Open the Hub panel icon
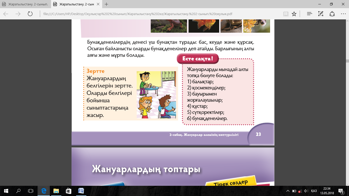Viewport: 349px width, 196px height. [x=310, y=14]
